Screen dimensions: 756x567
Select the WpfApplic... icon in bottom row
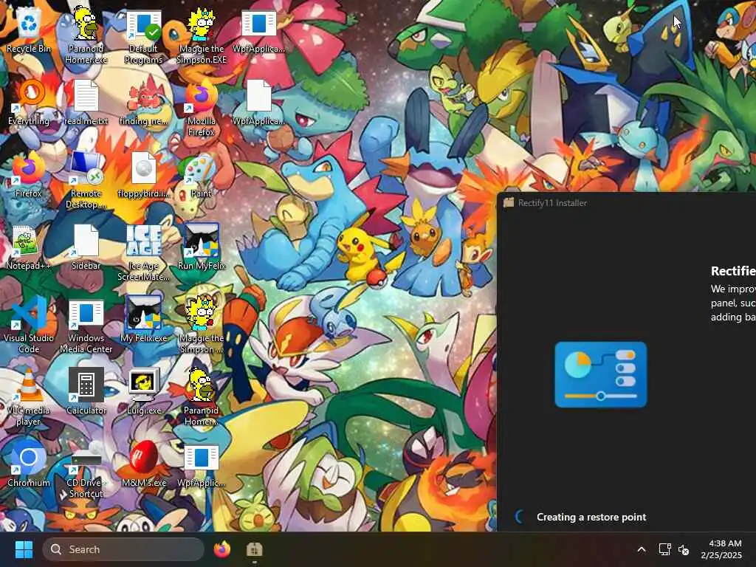[202, 464]
